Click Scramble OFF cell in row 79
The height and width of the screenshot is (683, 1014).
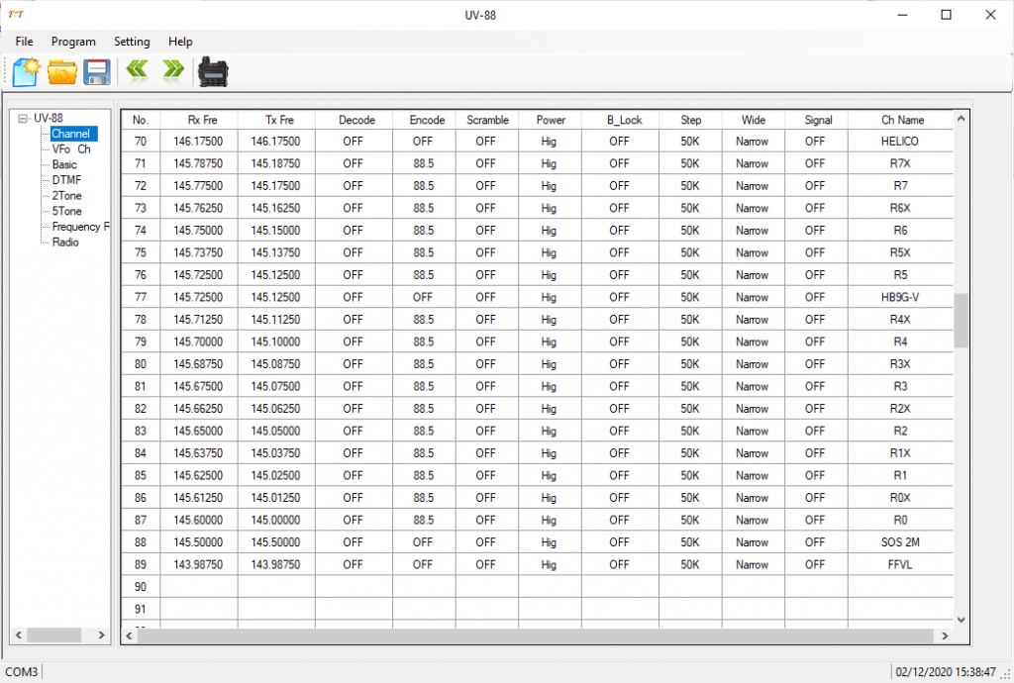click(x=486, y=341)
